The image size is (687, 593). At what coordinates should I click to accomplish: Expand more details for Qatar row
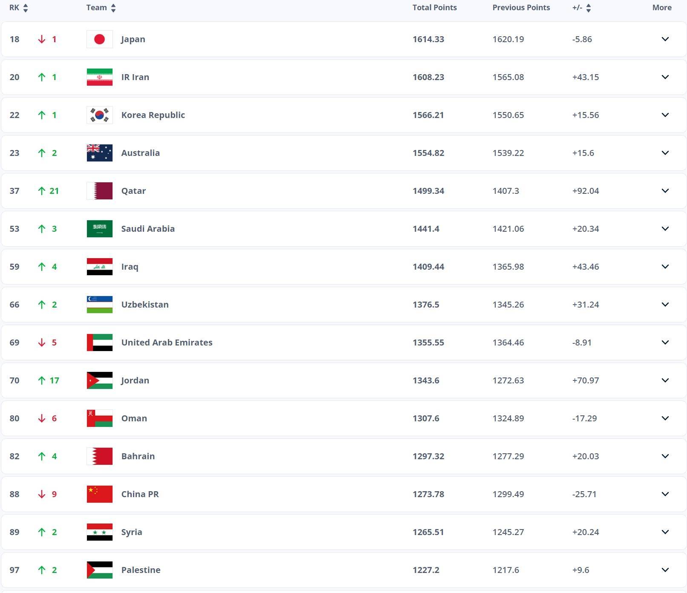(x=665, y=191)
